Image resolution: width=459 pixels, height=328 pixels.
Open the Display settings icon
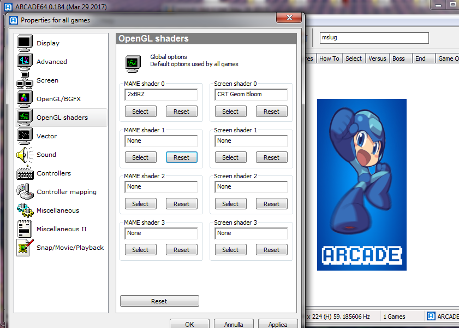(x=25, y=43)
